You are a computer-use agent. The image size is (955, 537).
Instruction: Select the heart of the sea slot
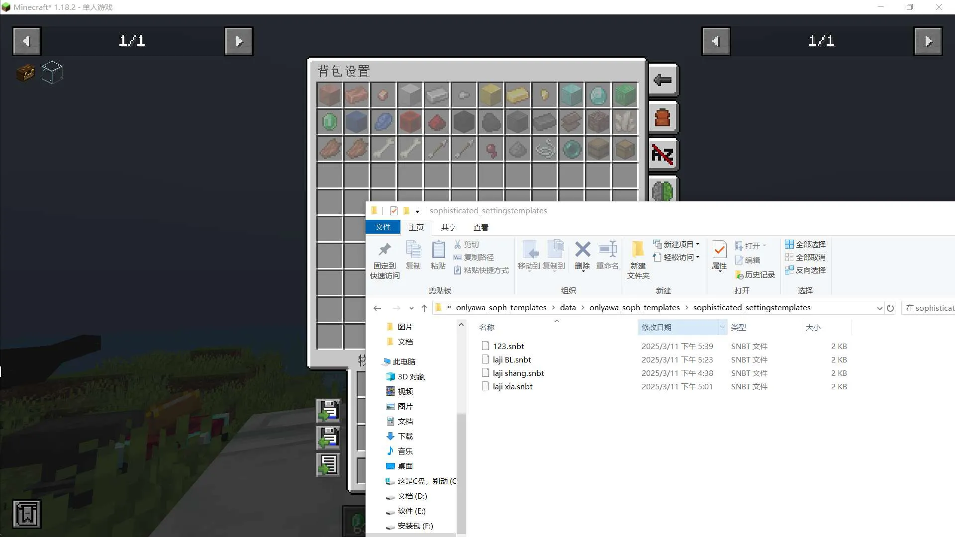pyautogui.click(x=572, y=149)
